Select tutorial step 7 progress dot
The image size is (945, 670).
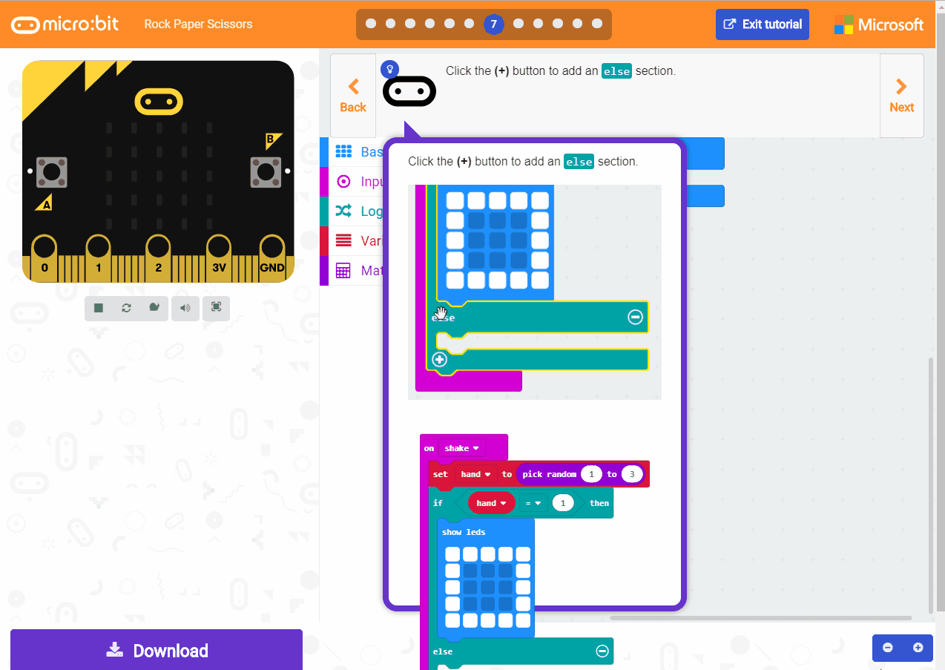(x=494, y=24)
